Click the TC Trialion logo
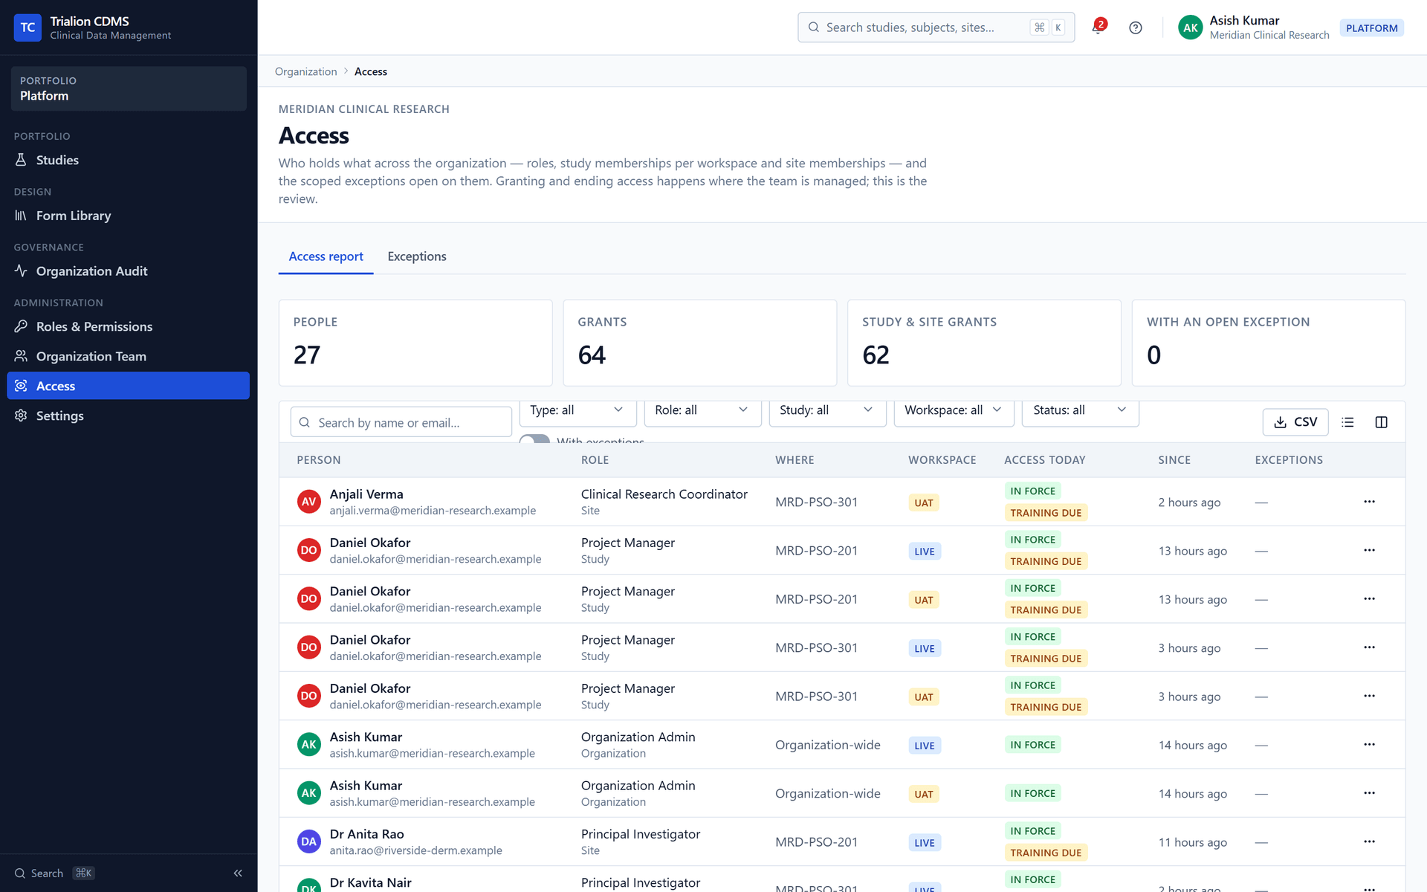 click(x=27, y=28)
